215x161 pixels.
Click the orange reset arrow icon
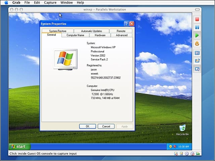197,43
